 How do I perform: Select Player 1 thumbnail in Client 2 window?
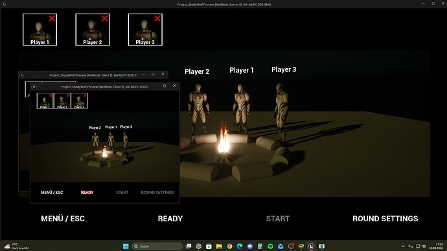[45, 101]
